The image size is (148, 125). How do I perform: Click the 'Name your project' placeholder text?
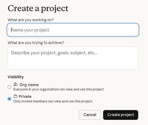[30, 30]
